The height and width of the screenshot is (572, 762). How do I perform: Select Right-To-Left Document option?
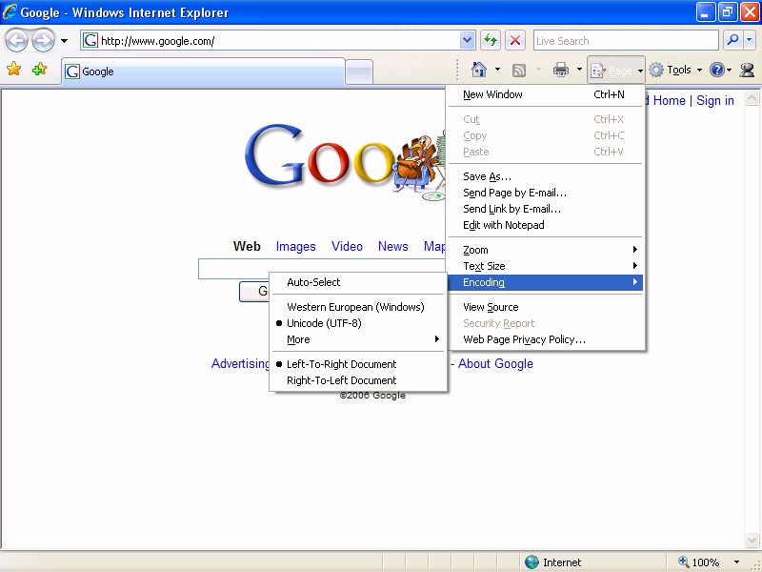(x=358, y=380)
